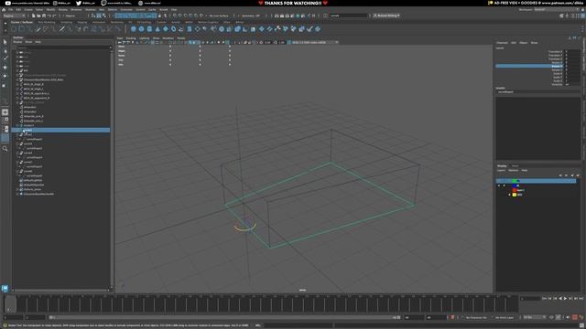Create a NURBS torus from shelf

pos(173,28)
